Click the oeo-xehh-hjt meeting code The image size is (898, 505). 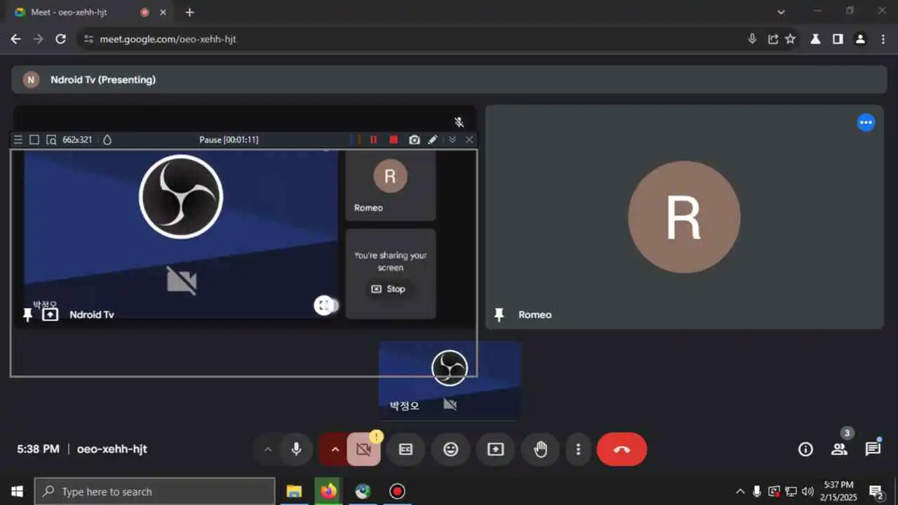coord(112,449)
